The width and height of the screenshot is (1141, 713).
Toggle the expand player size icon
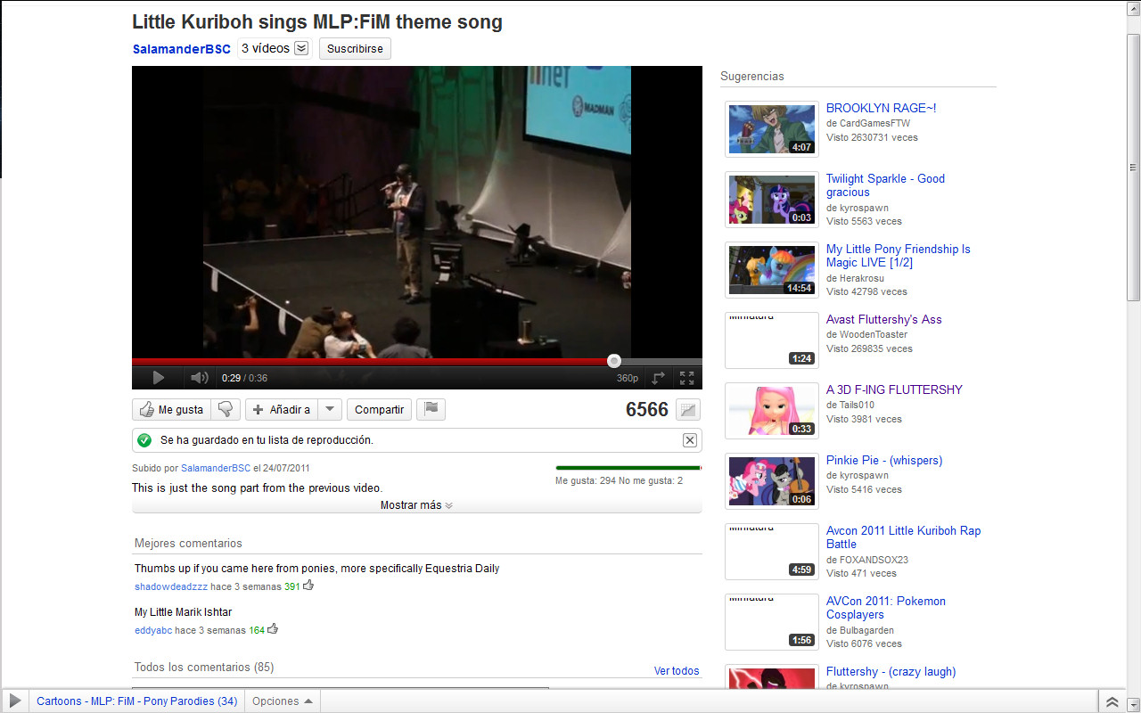pos(659,378)
